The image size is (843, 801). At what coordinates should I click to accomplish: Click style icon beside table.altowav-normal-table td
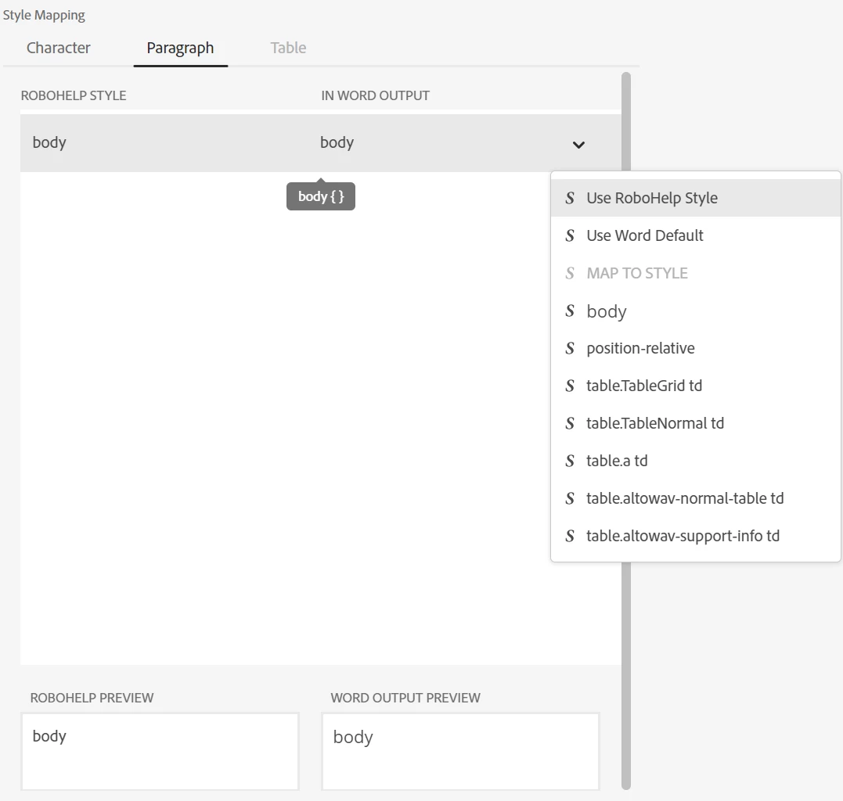coord(570,498)
